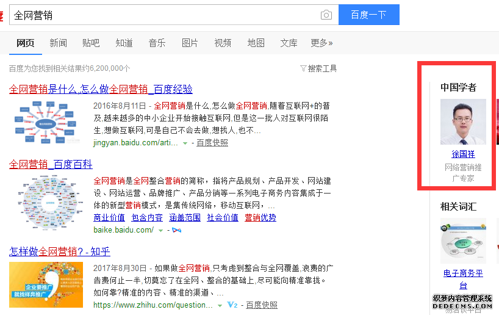Go to the 知道 tab
Image resolution: width=499 pixels, height=315 pixels.
pos(124,43)
